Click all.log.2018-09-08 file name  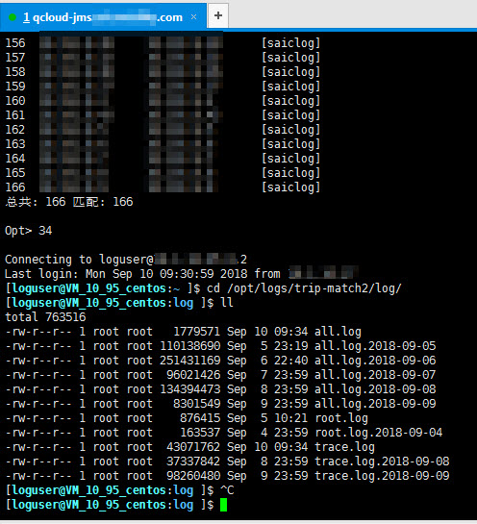pyautogui.click(x=375, y=389)
